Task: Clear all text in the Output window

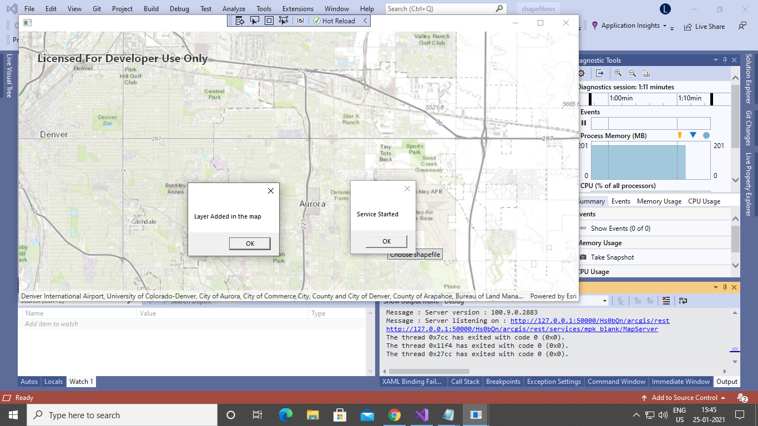Action: click(x=665, y=301)
